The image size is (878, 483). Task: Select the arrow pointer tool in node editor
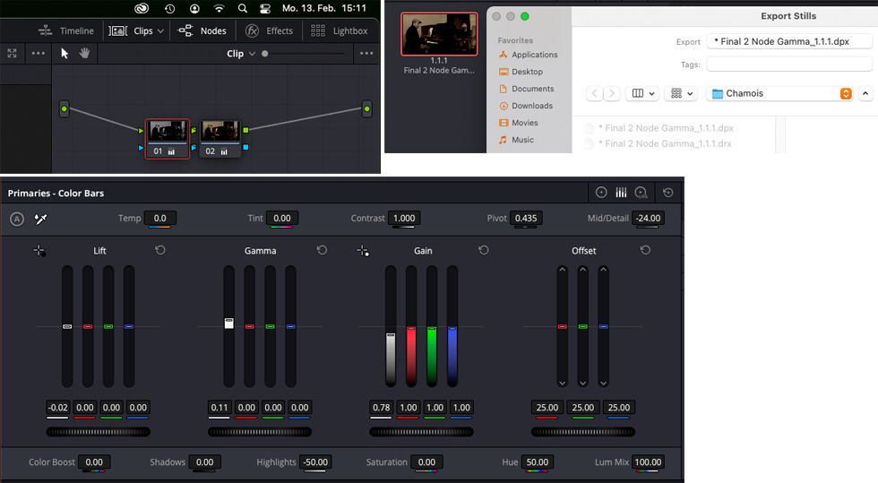(65, 53)
